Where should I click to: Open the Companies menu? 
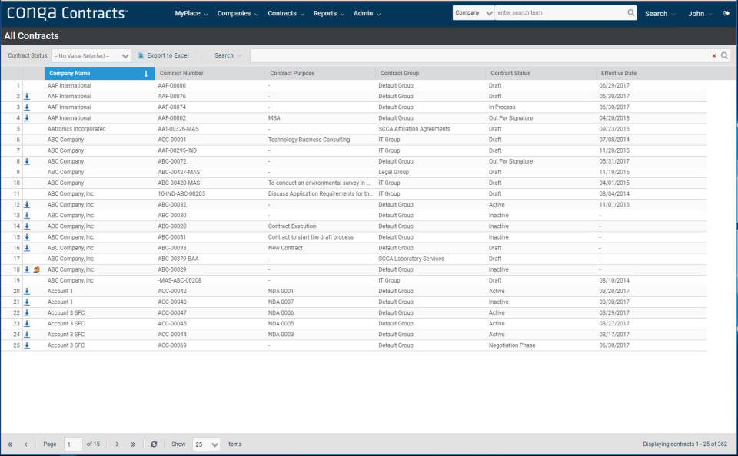pyautogui.click(x=236, y=13)
